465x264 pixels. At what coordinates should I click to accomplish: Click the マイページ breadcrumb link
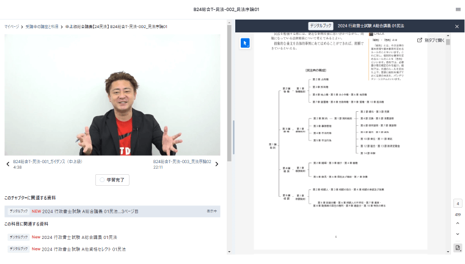(x=12, y=27)
